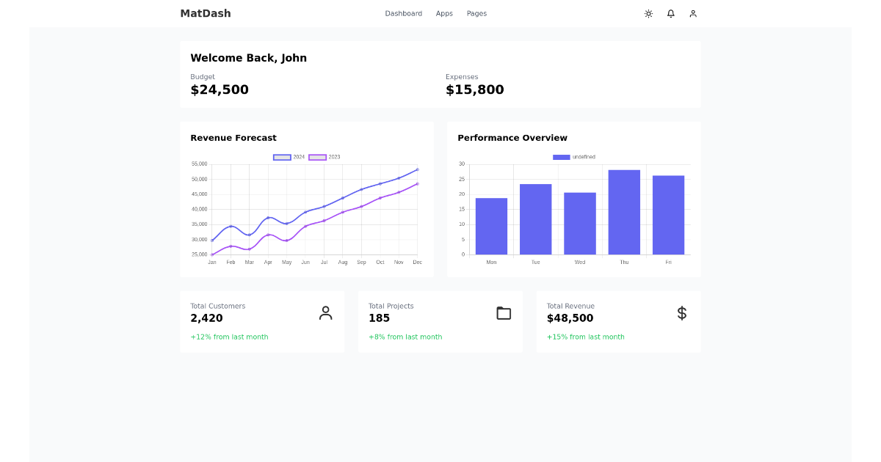The width and height of the screenshot is (881, 462).
Task: Open the Apps dropdown
Action: 444,13
